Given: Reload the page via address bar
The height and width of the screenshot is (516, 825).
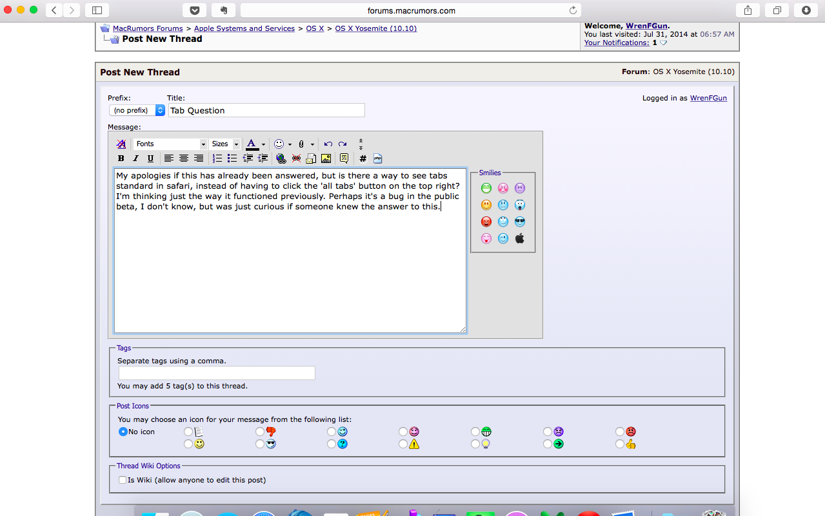Looking at the screenshot, I should (x=572, y=10).
